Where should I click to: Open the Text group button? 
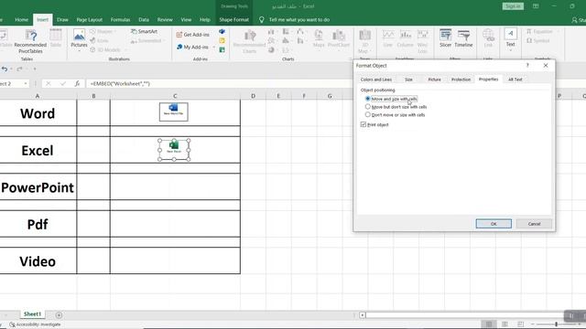(x=511, y=39)
